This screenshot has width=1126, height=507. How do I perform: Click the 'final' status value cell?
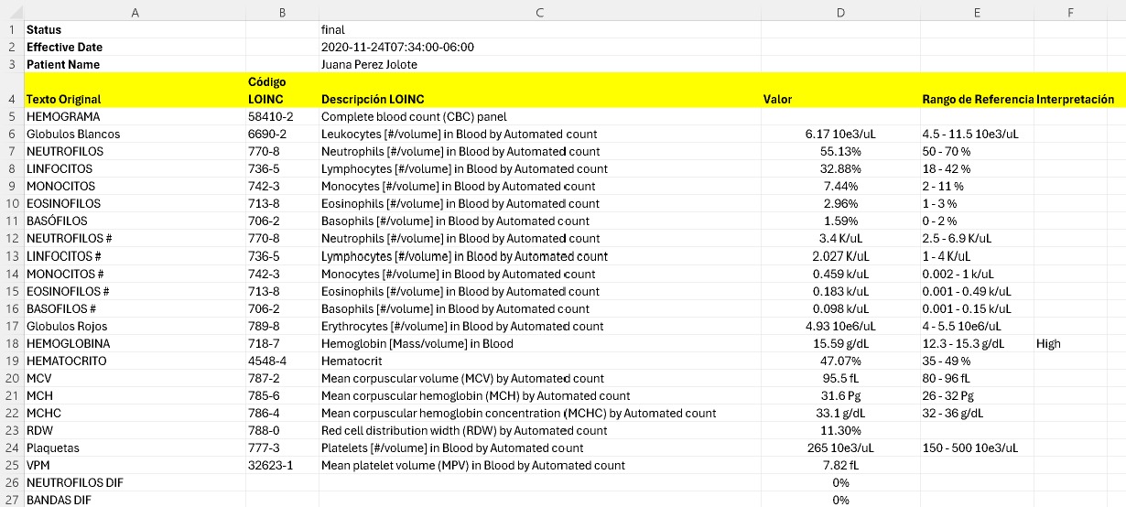click(539, 29)
